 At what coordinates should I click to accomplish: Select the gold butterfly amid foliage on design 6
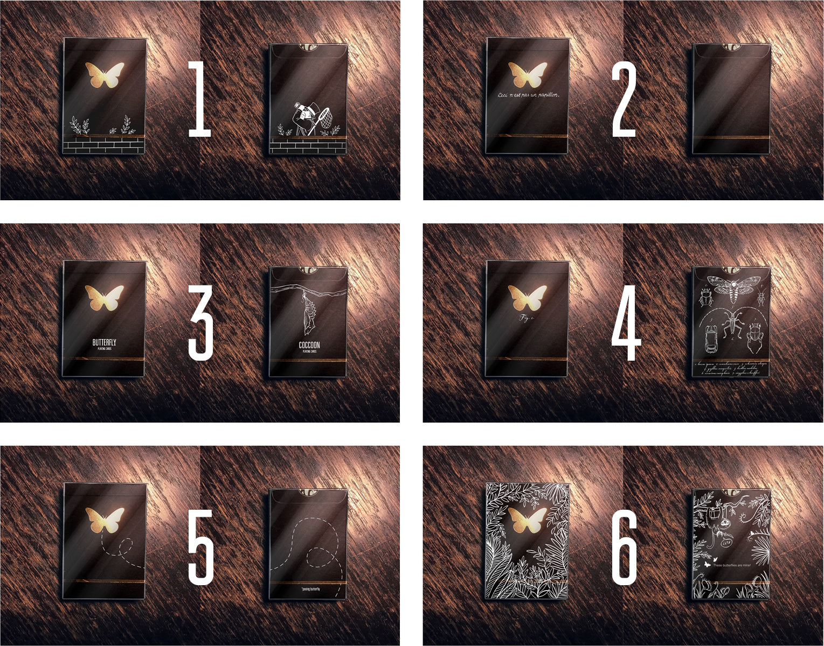pyautogui.click(x=528, y=520)
